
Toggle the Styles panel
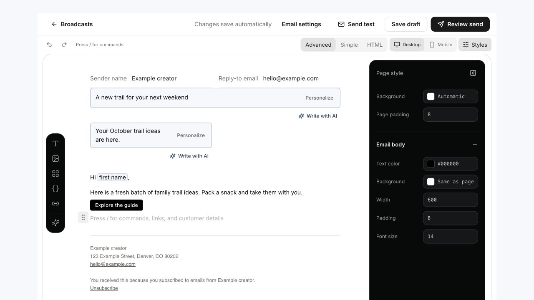(x=475, y=45)
